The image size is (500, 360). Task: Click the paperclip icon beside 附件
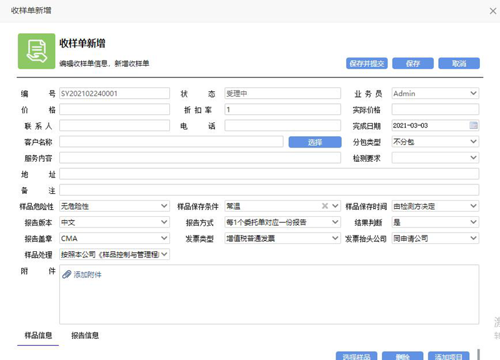coord(67,274)
